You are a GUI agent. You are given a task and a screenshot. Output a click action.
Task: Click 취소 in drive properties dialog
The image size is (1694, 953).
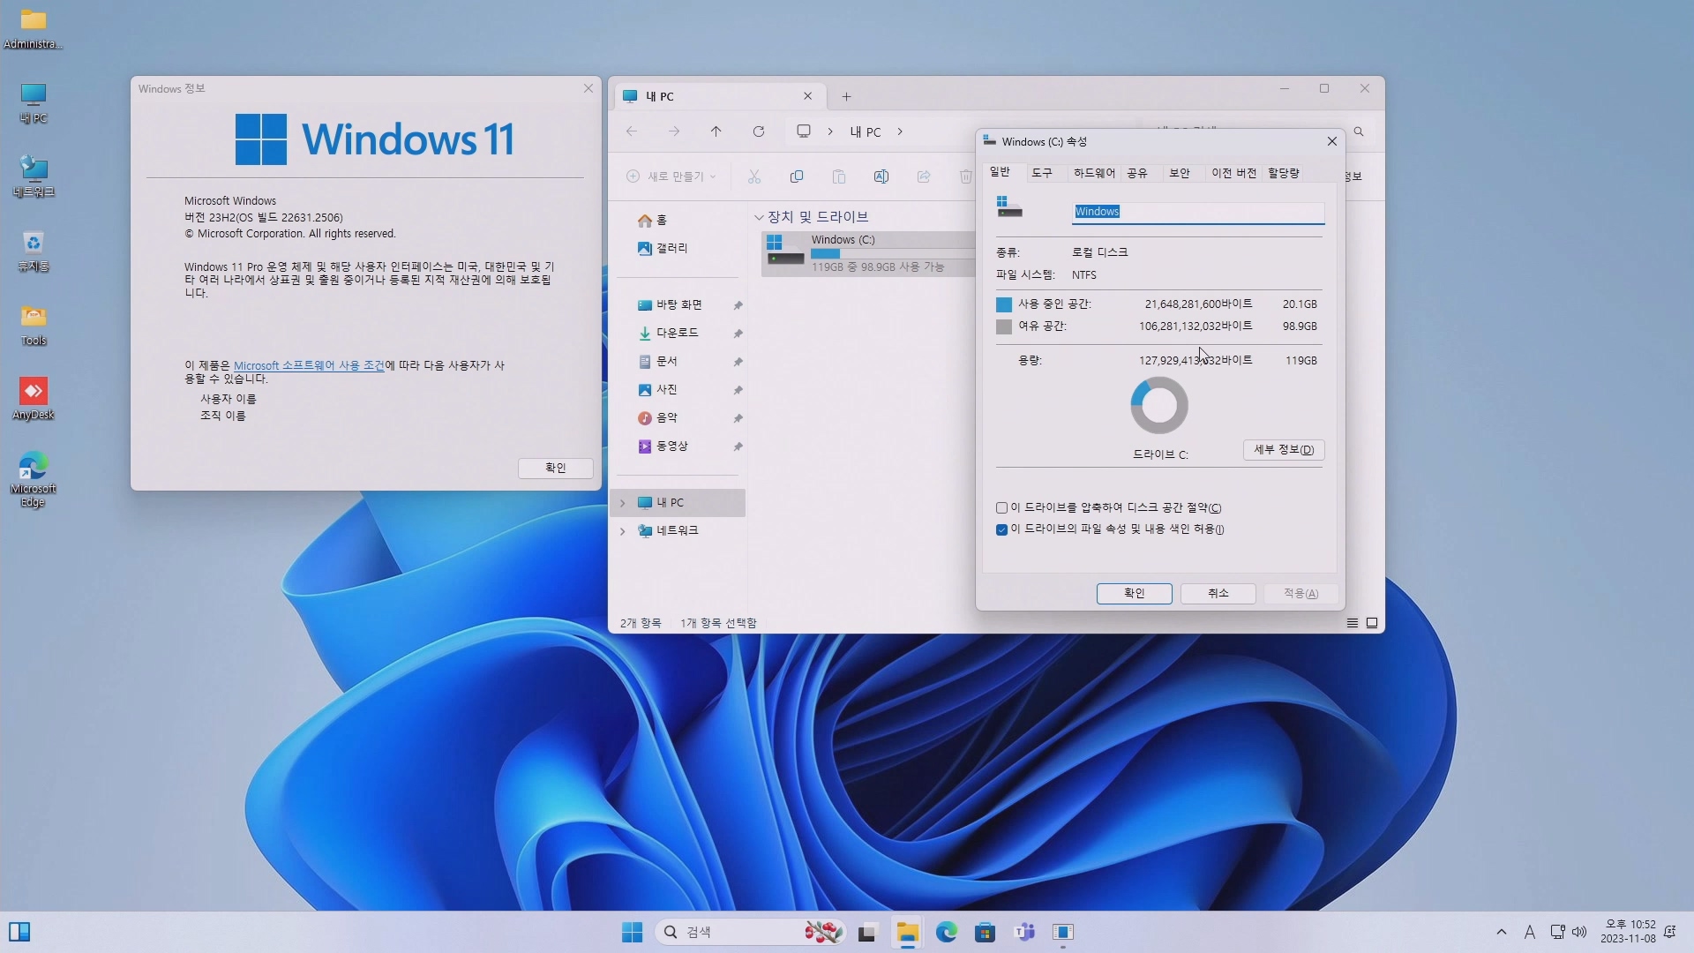click(1218, 594)
